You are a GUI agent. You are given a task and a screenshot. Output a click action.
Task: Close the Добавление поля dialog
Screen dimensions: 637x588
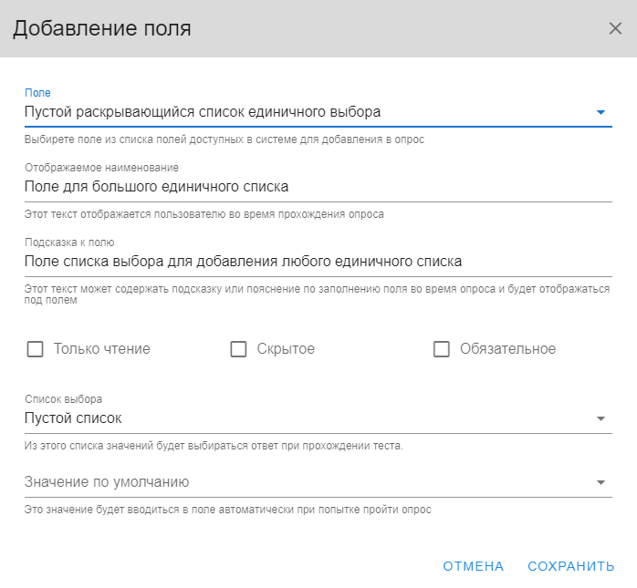pos(615,28)
